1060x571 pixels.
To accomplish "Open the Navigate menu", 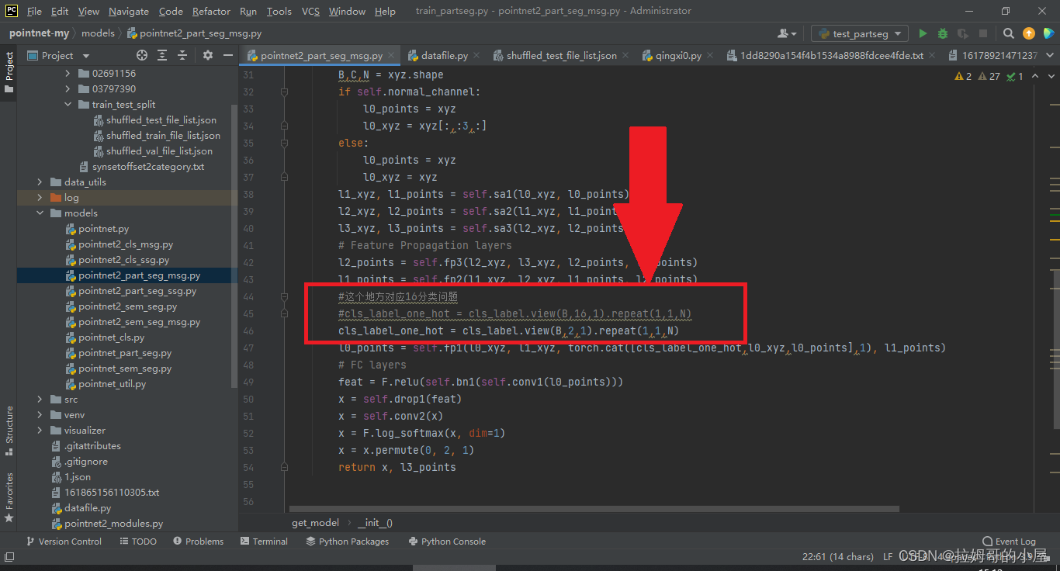I will point(129,12).
